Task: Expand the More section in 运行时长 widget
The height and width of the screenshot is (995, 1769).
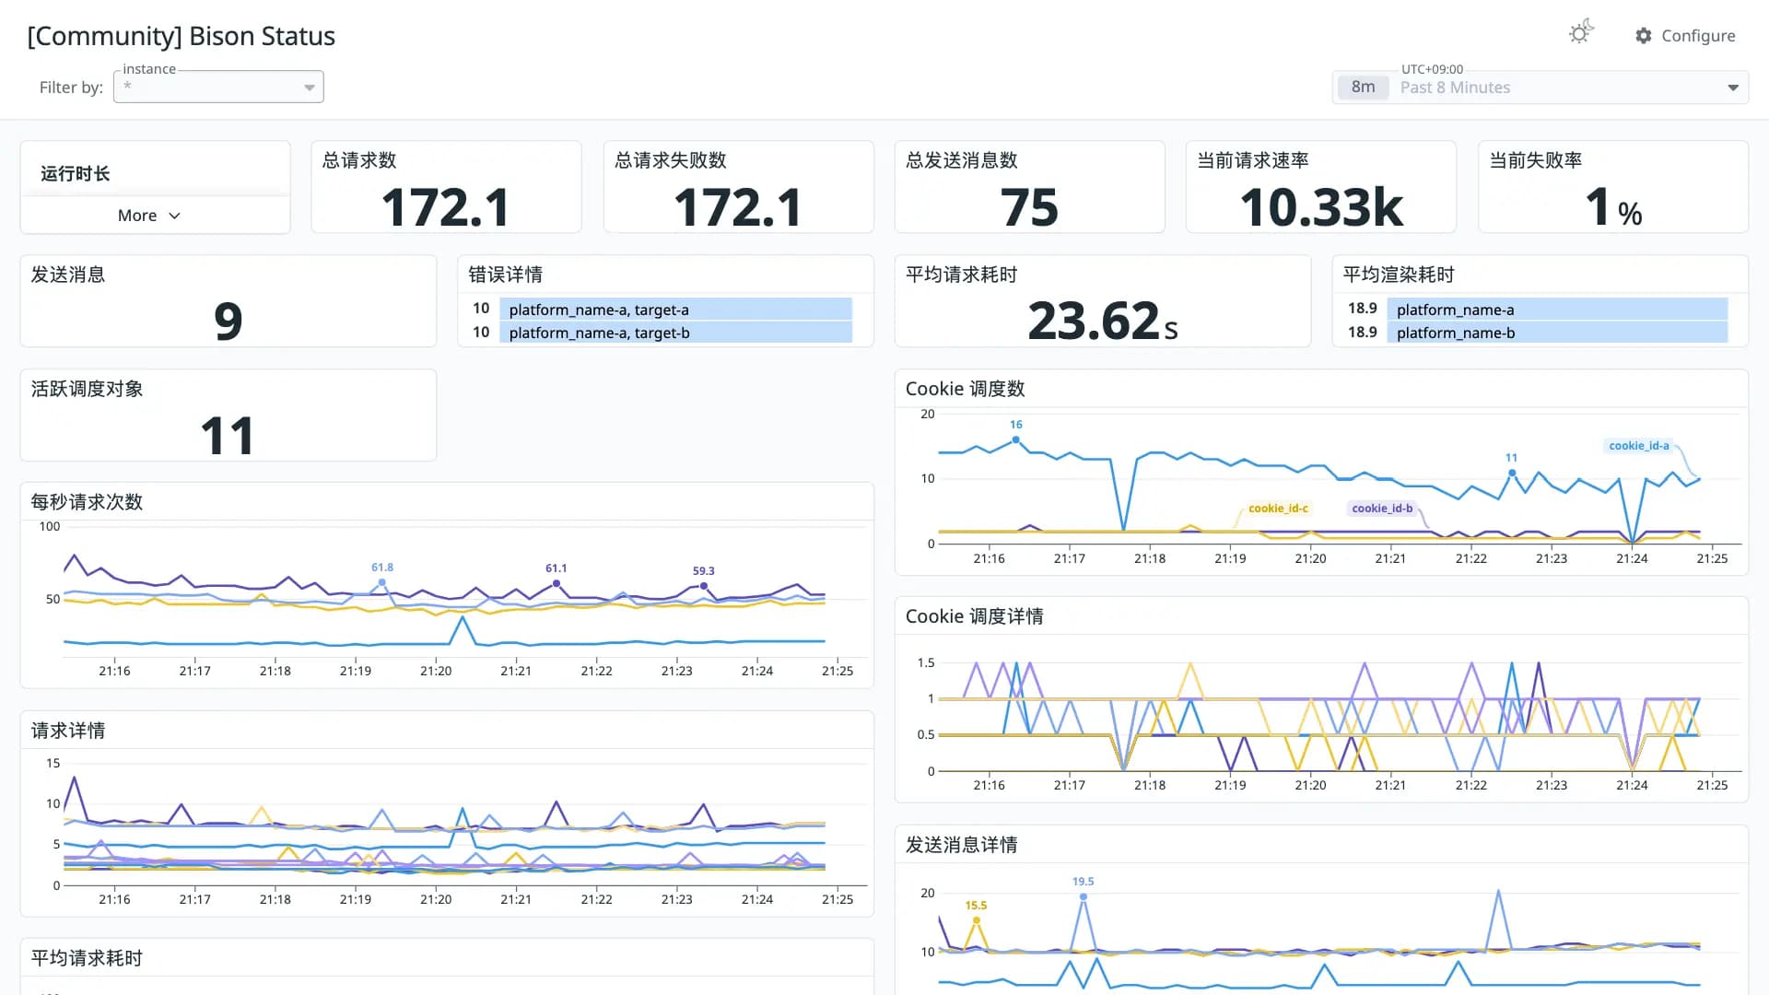Action: [149, 216]
